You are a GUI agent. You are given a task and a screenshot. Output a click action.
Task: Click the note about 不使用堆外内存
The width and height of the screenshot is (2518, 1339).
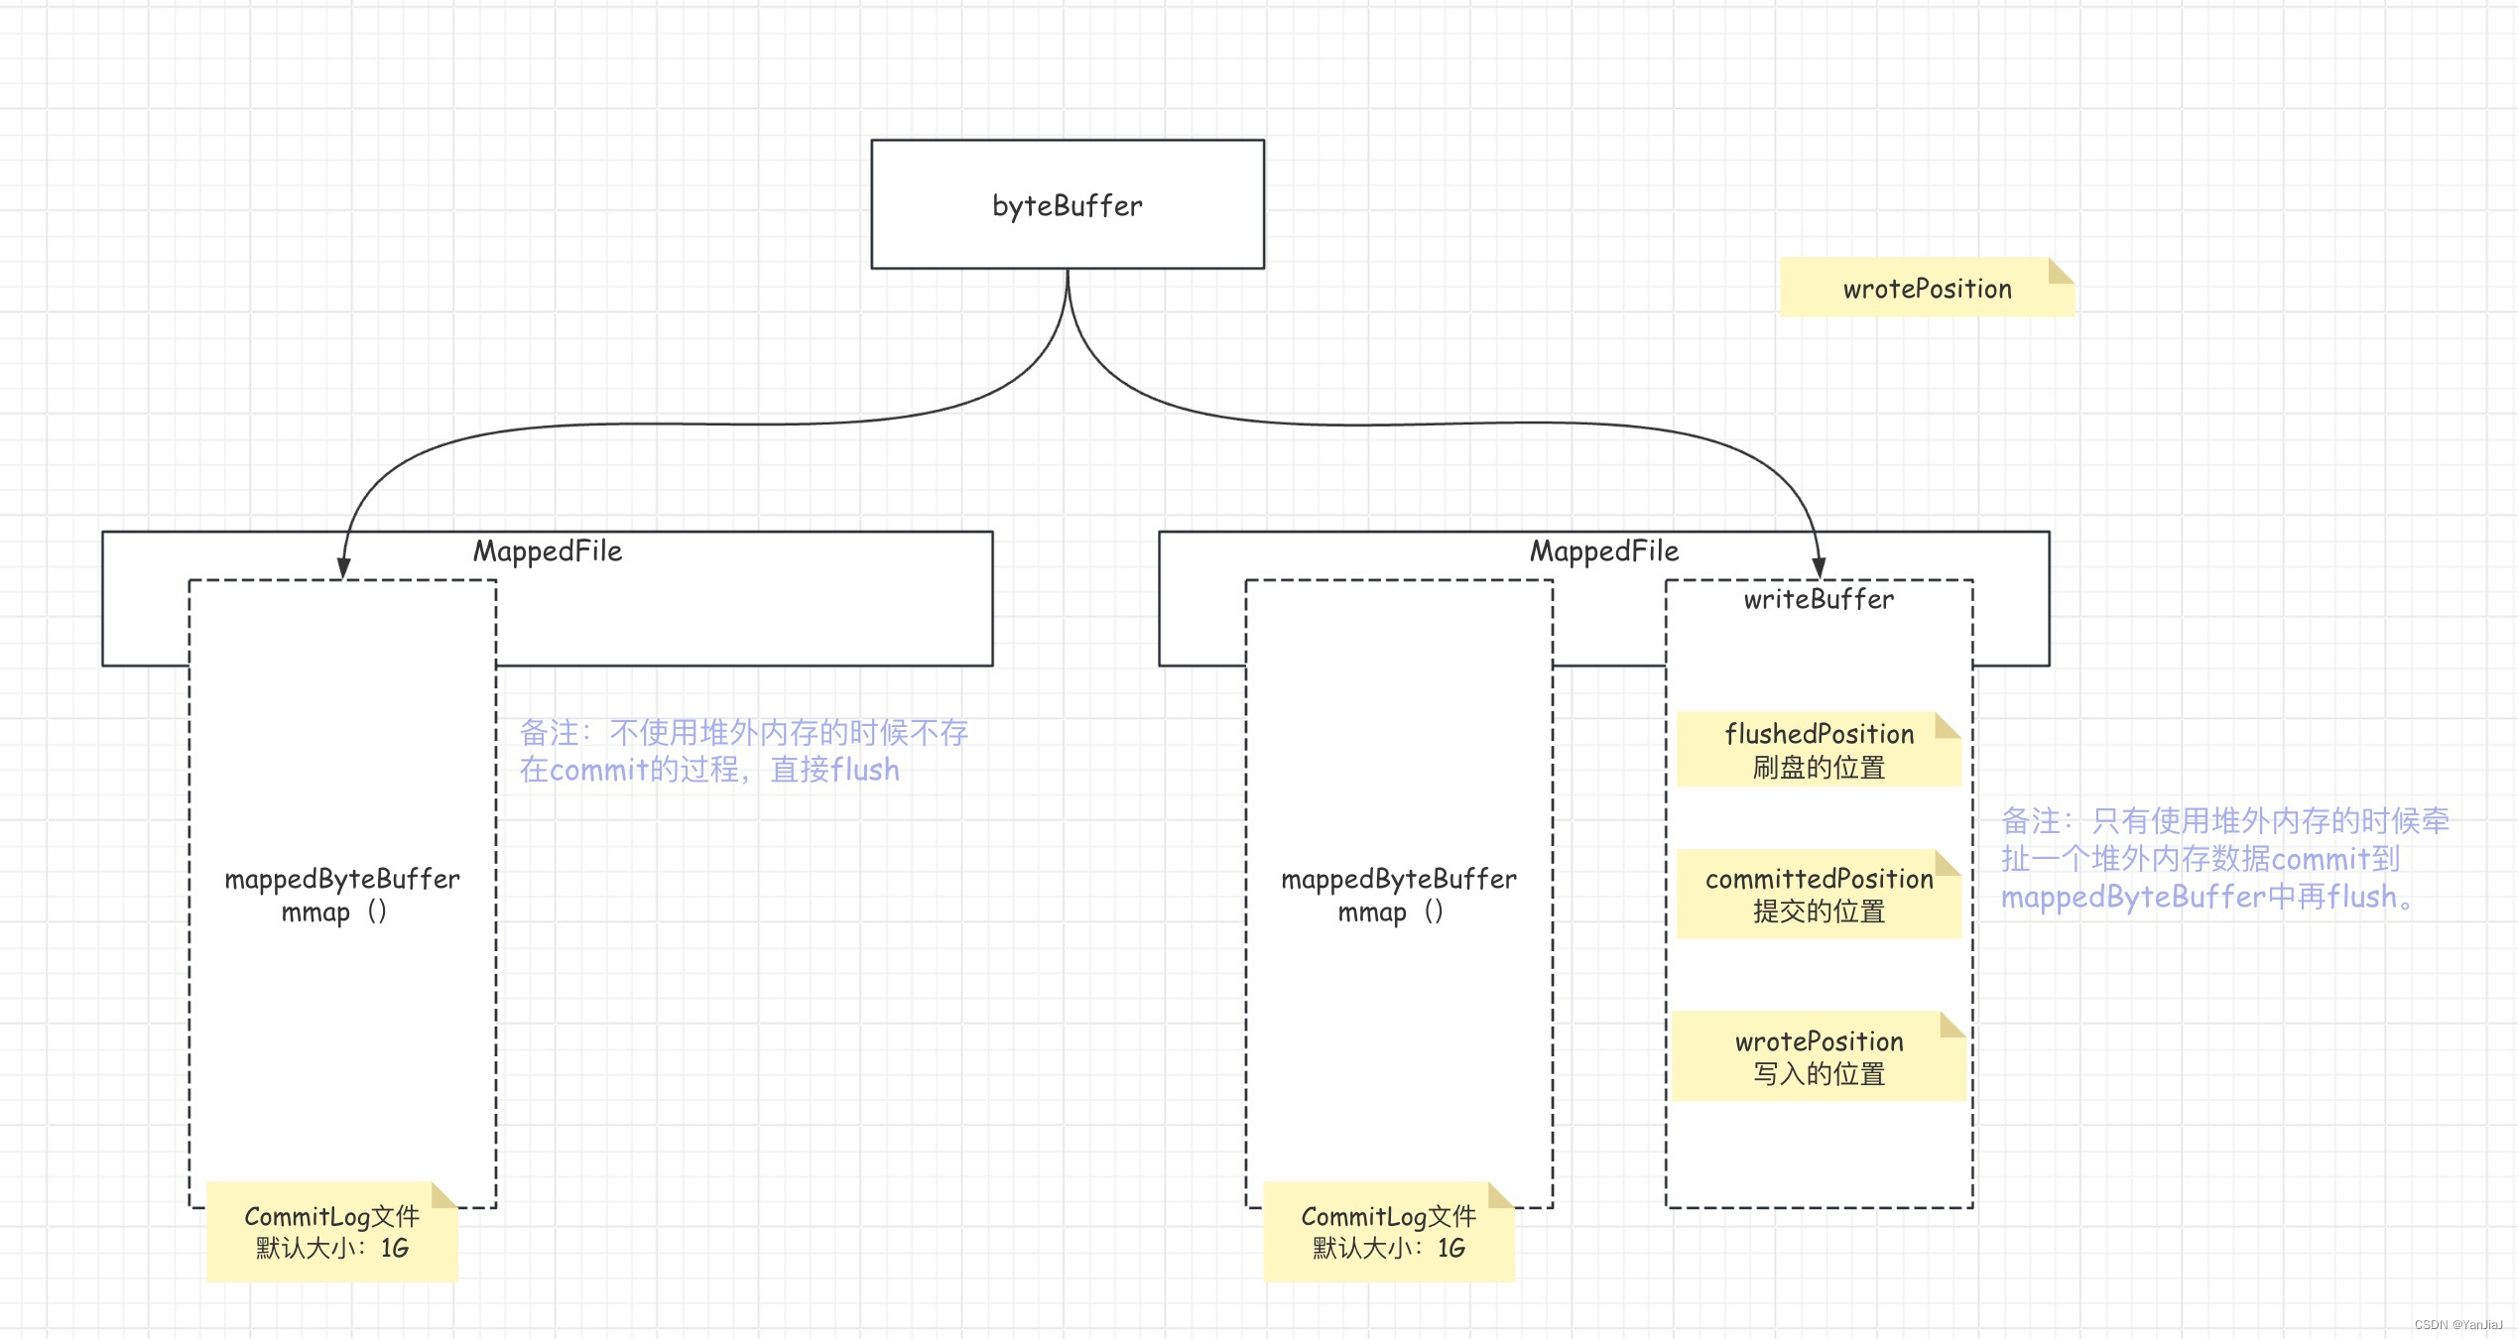(x=743, y=751)
